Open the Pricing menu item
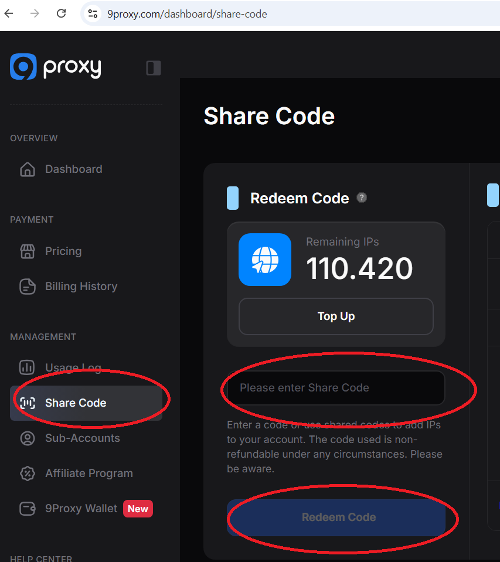The image size is (500, 562). point(63,251)
